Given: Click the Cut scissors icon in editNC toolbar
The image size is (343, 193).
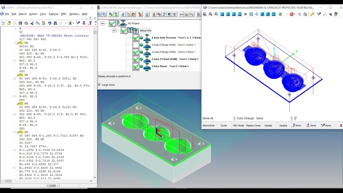Looking at the screenshot, I should (x=32, y=23).
